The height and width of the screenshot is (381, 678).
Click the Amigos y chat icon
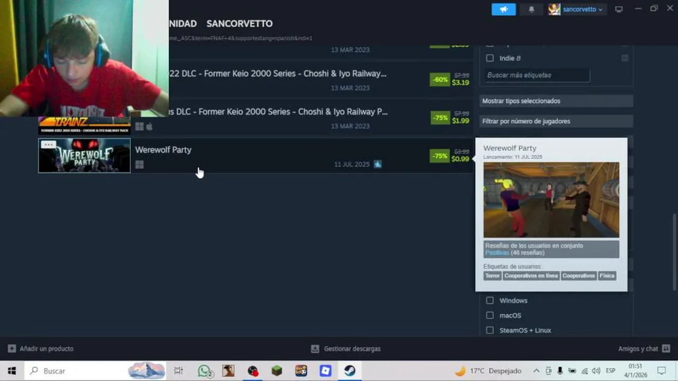pos(666,349)
